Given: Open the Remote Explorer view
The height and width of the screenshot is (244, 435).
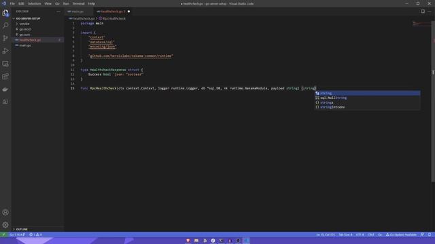Looking at the screenshot, I should (x=5, y=64).
